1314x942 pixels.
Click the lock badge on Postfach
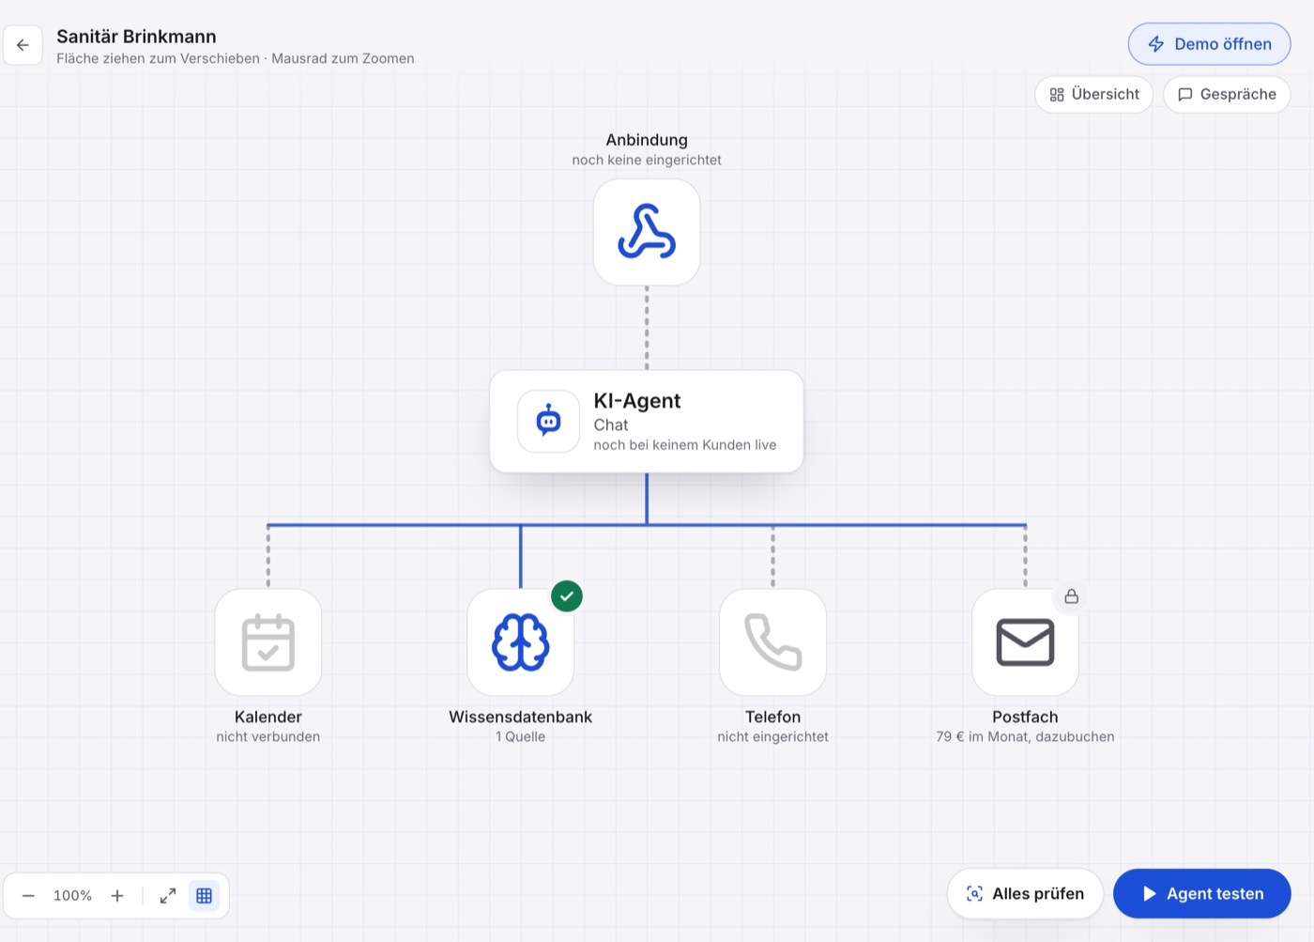pos(1071,596)
